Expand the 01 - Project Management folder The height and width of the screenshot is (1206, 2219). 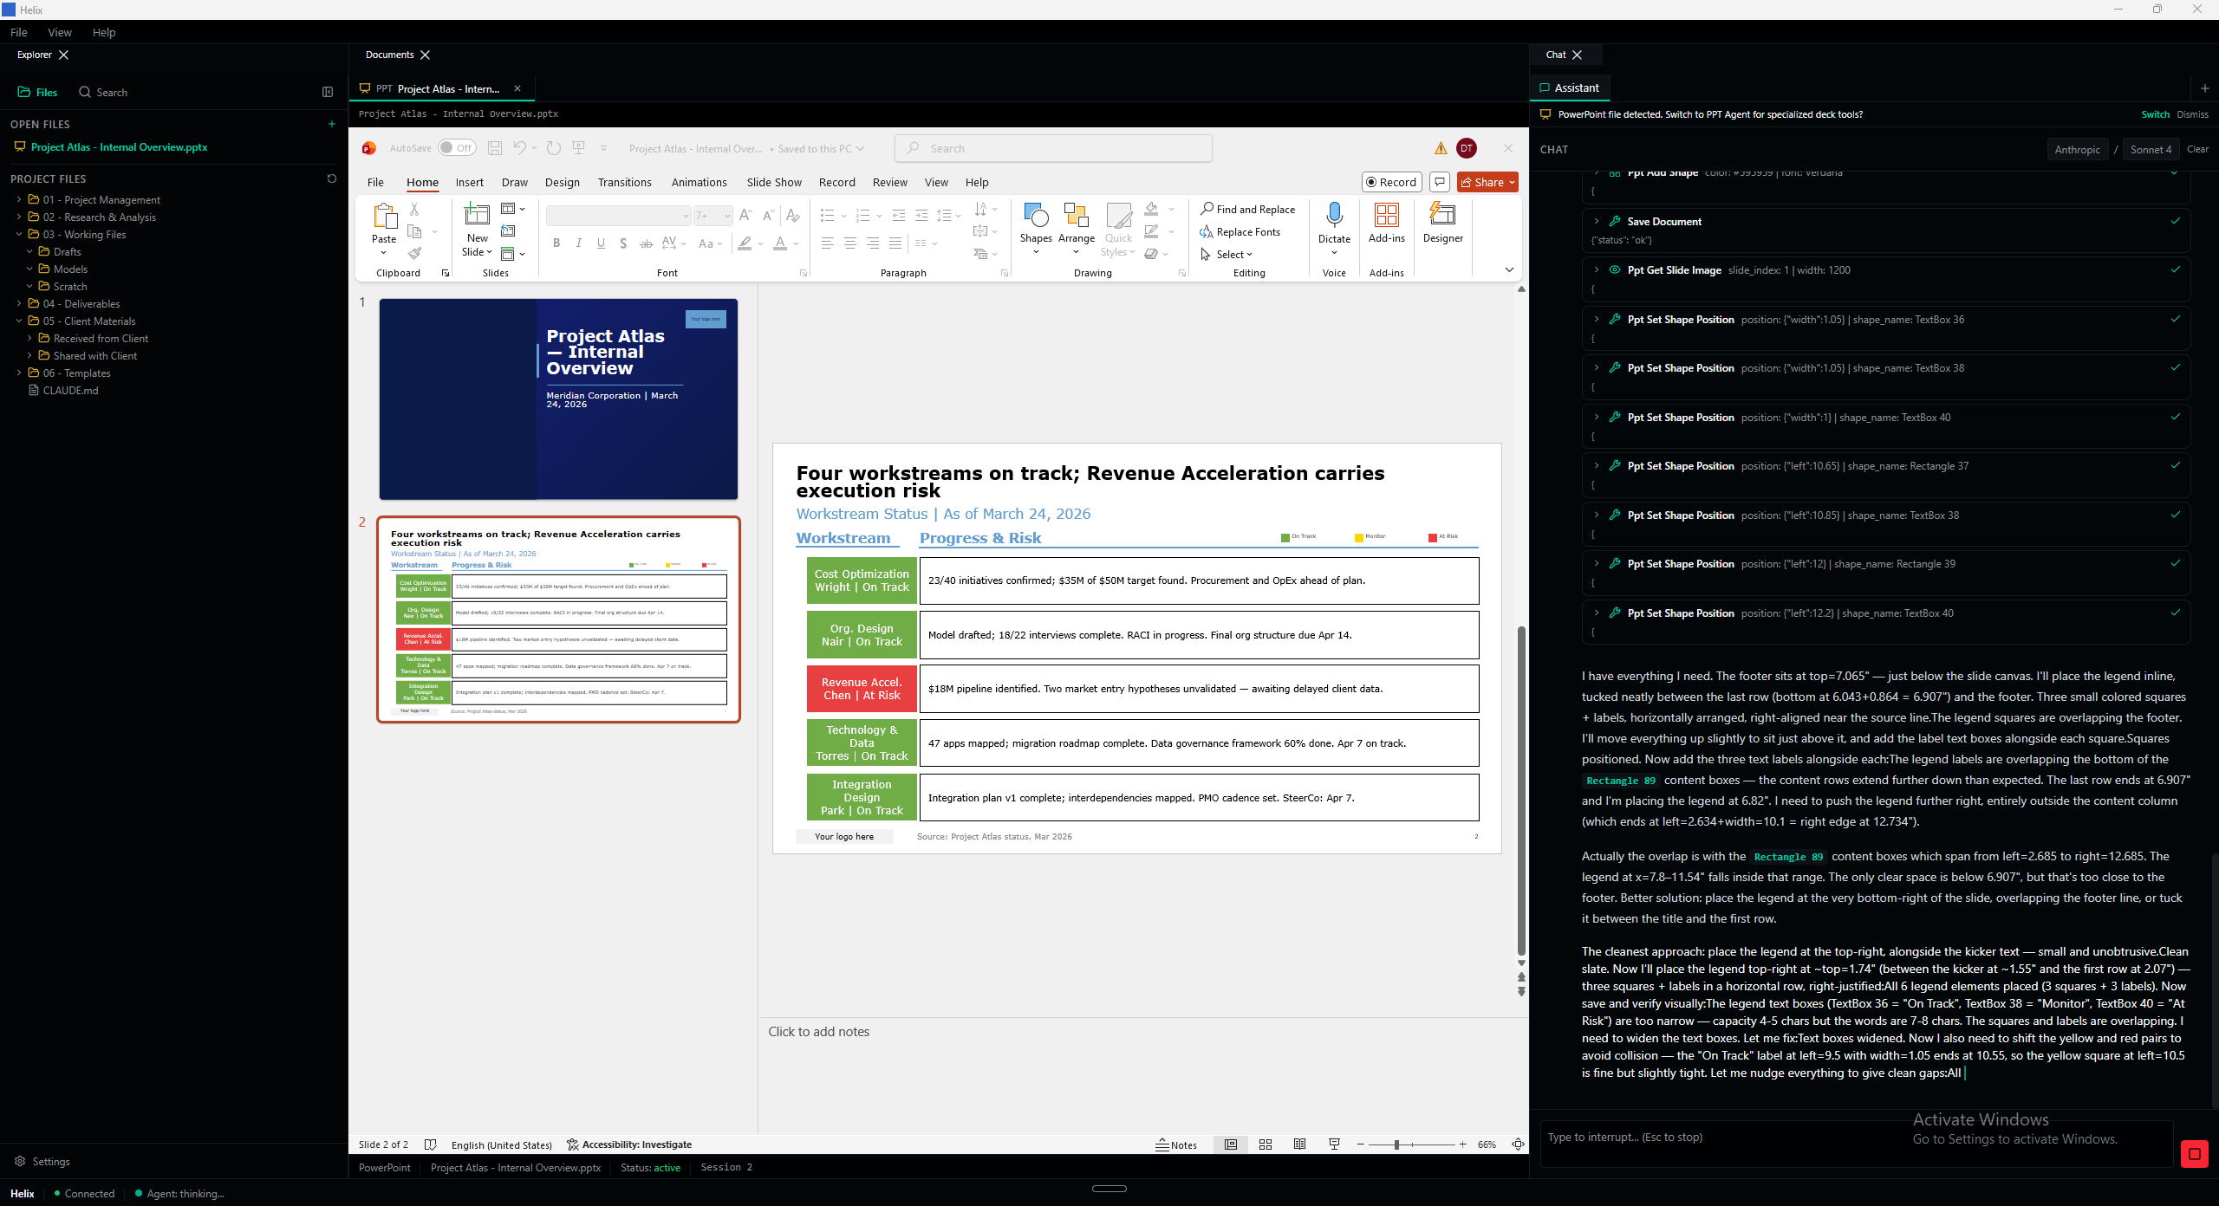[19, 199]
